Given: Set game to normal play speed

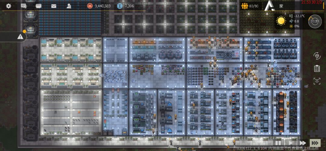Looking at the screenshot, I should click(290, 143).
